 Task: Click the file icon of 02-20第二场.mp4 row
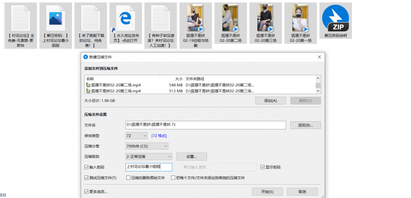(x=88, y=85)
